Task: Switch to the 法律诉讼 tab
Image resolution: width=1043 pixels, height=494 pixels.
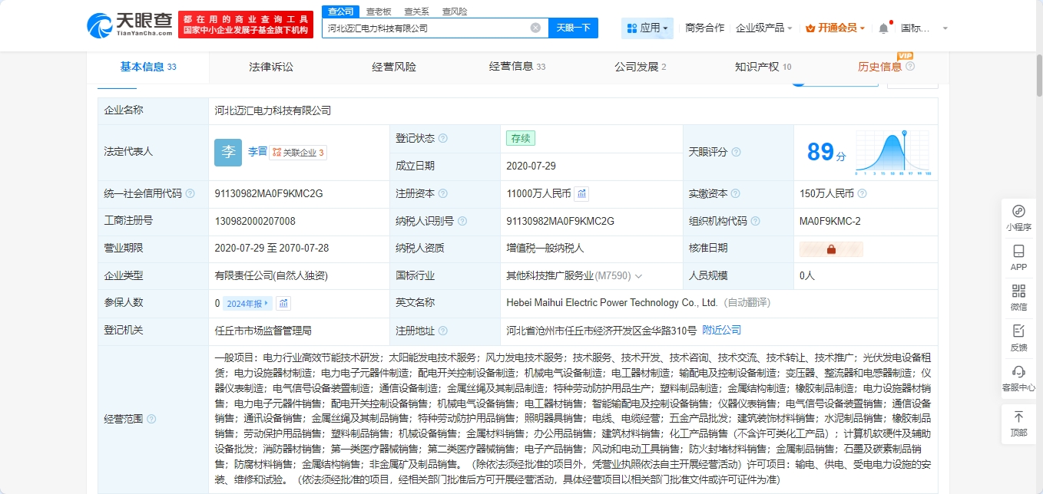Action: (x=271, y=67)
